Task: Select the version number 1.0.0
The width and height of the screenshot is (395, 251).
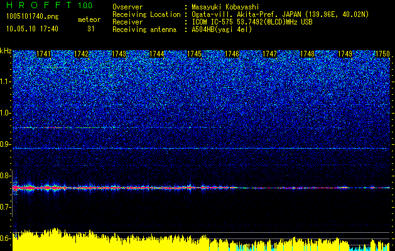Action: point(85,6)
